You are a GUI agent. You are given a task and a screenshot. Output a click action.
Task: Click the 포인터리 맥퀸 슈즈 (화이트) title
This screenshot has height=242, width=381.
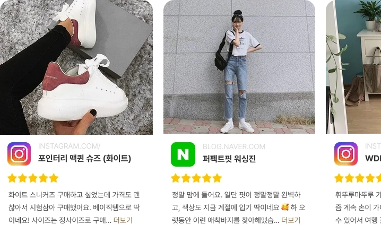(84, 159)
